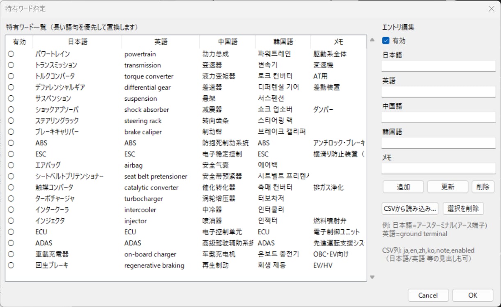Image resolution: width=501 pixels, height=307 pixels.
Task: Toggle enabled radio for ターボチャージャ row
Action: (x=11, y=198)
